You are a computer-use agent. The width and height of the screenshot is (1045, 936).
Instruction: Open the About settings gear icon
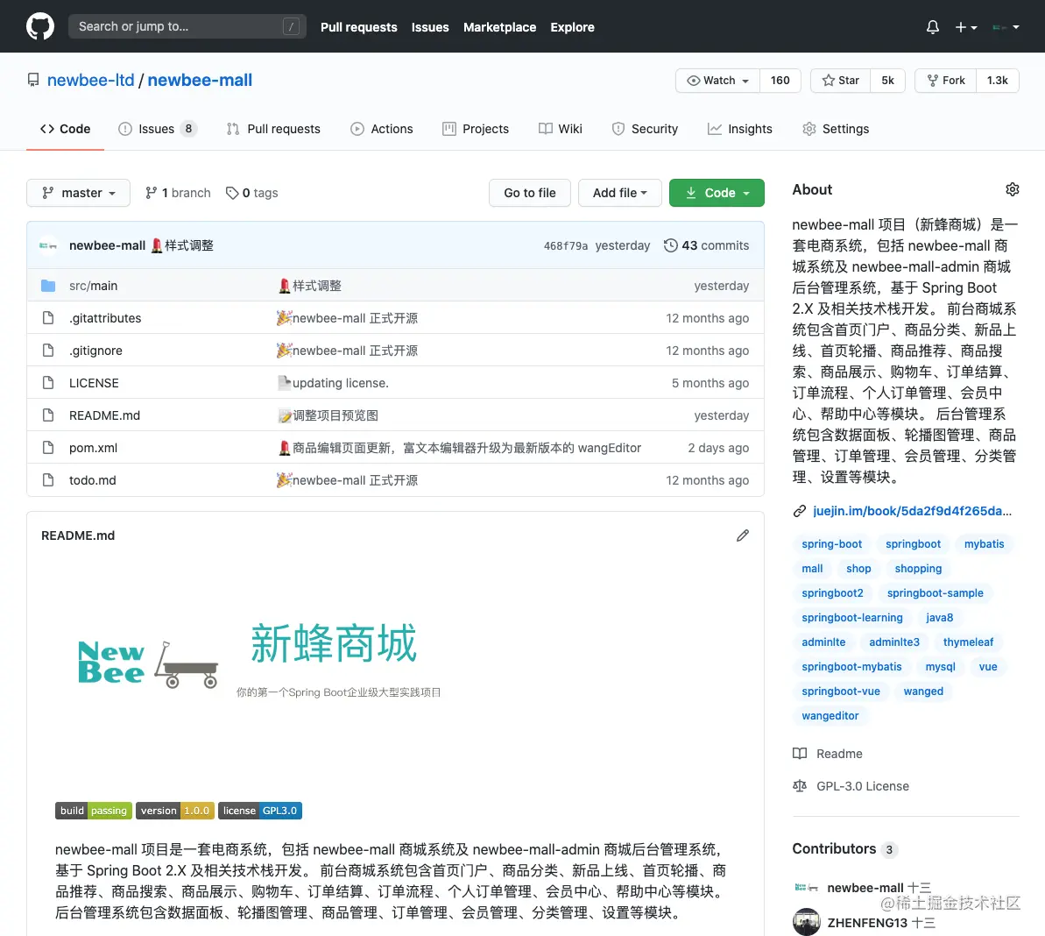(x=1012, y=189)
